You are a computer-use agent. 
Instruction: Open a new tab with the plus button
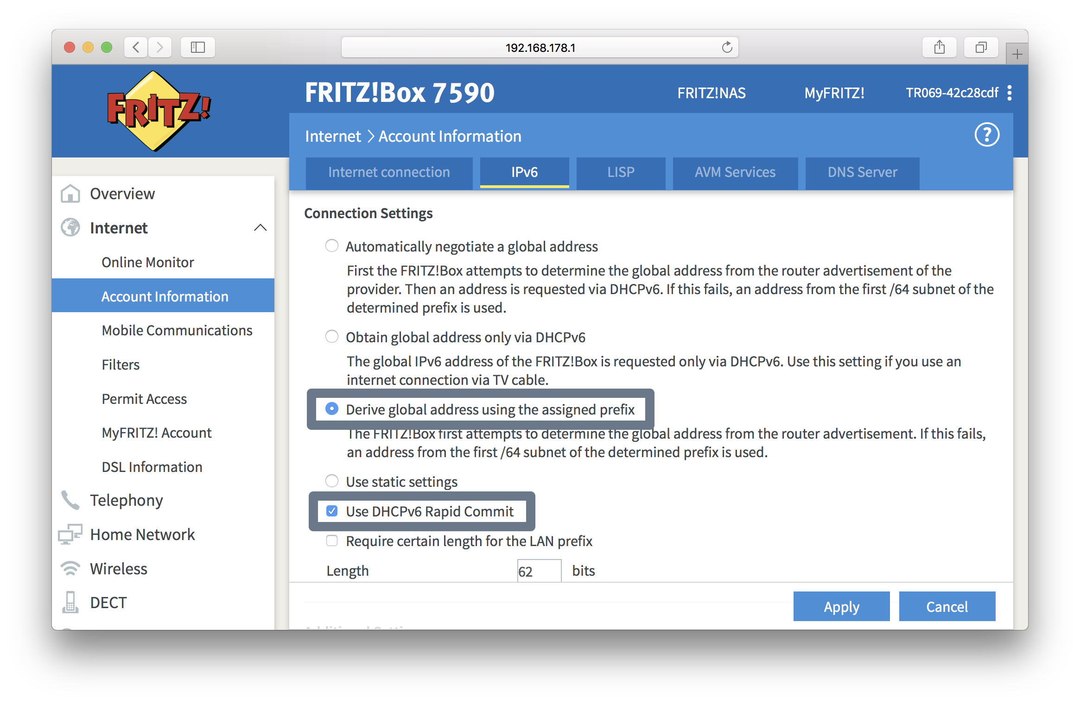(1017, 54)
